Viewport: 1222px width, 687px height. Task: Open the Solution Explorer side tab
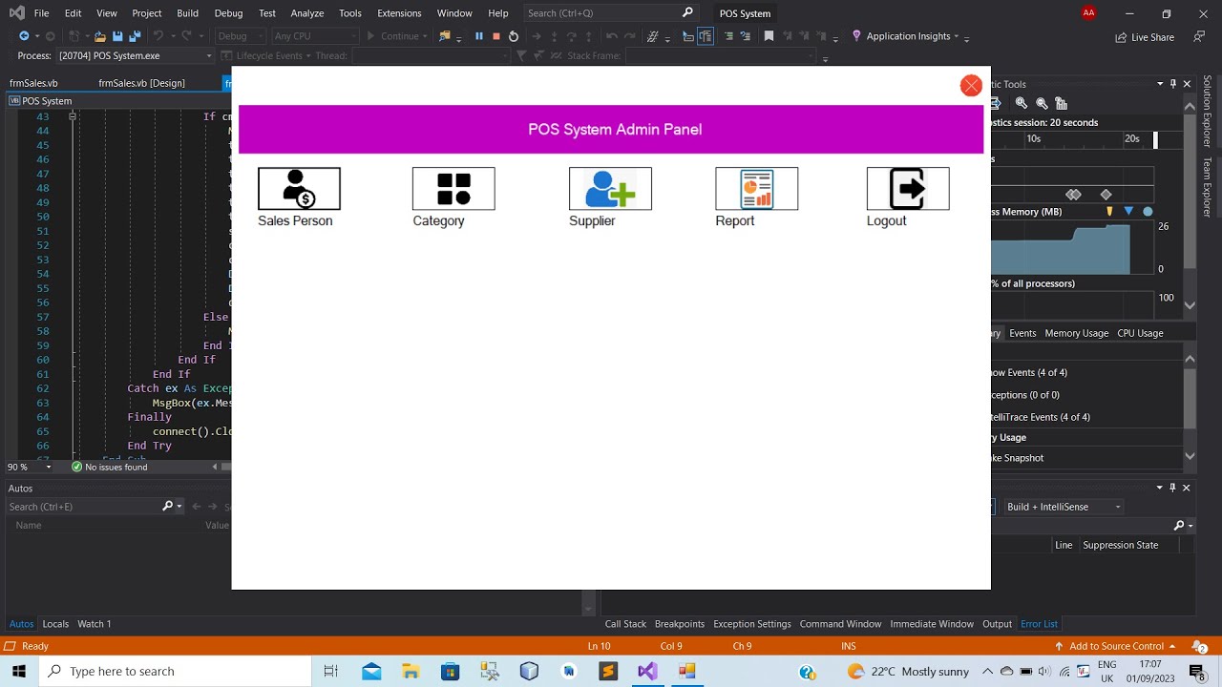click(x=1208, y=112)
